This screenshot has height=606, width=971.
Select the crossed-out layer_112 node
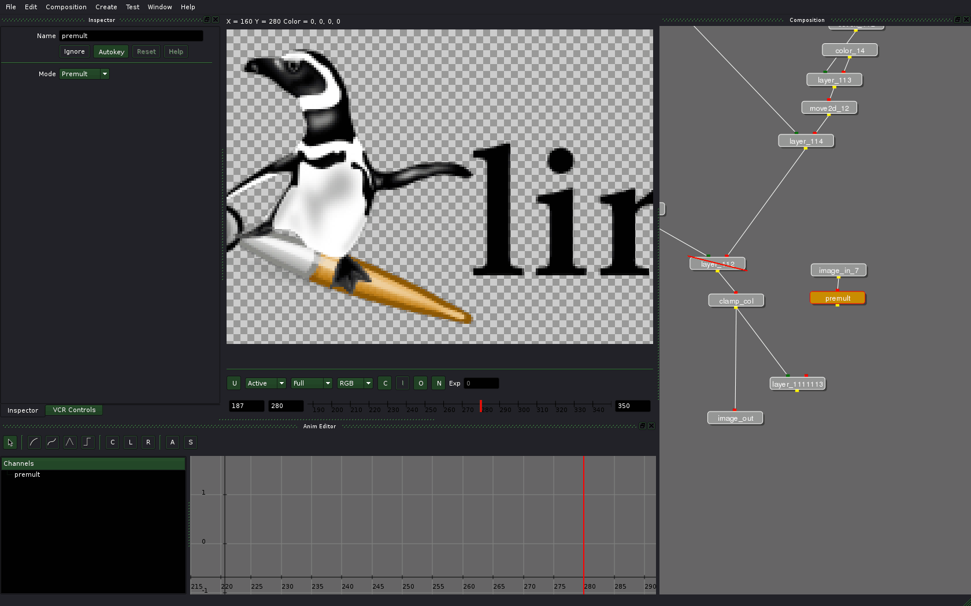717,264
